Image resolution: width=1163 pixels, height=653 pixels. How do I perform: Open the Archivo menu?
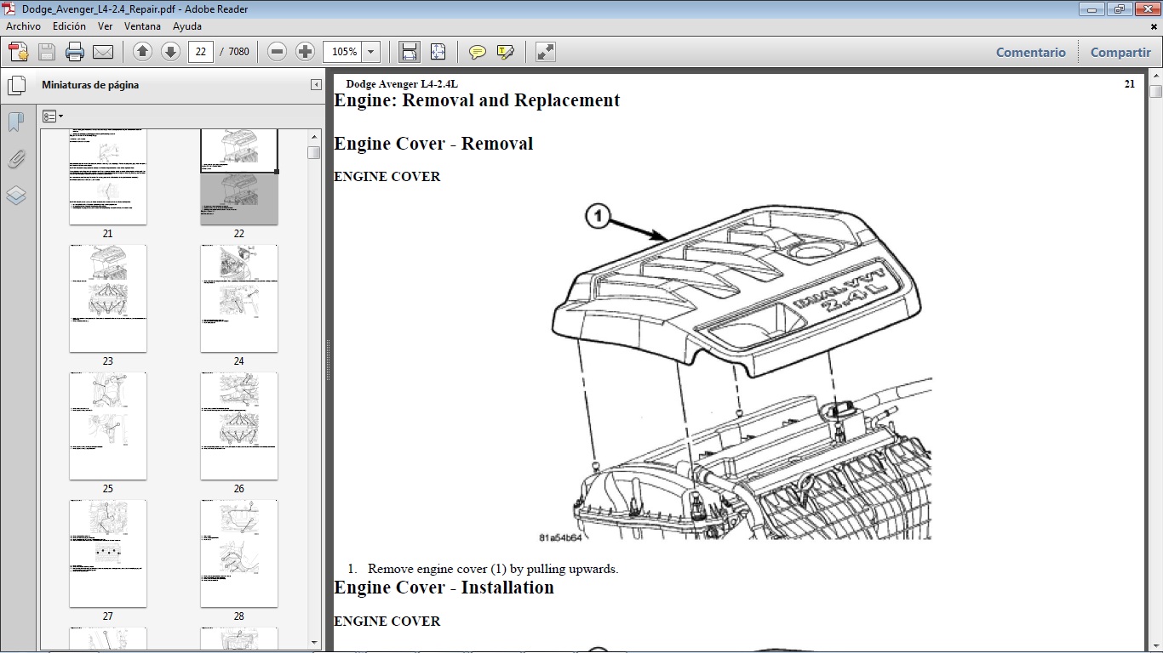(23, 26)
